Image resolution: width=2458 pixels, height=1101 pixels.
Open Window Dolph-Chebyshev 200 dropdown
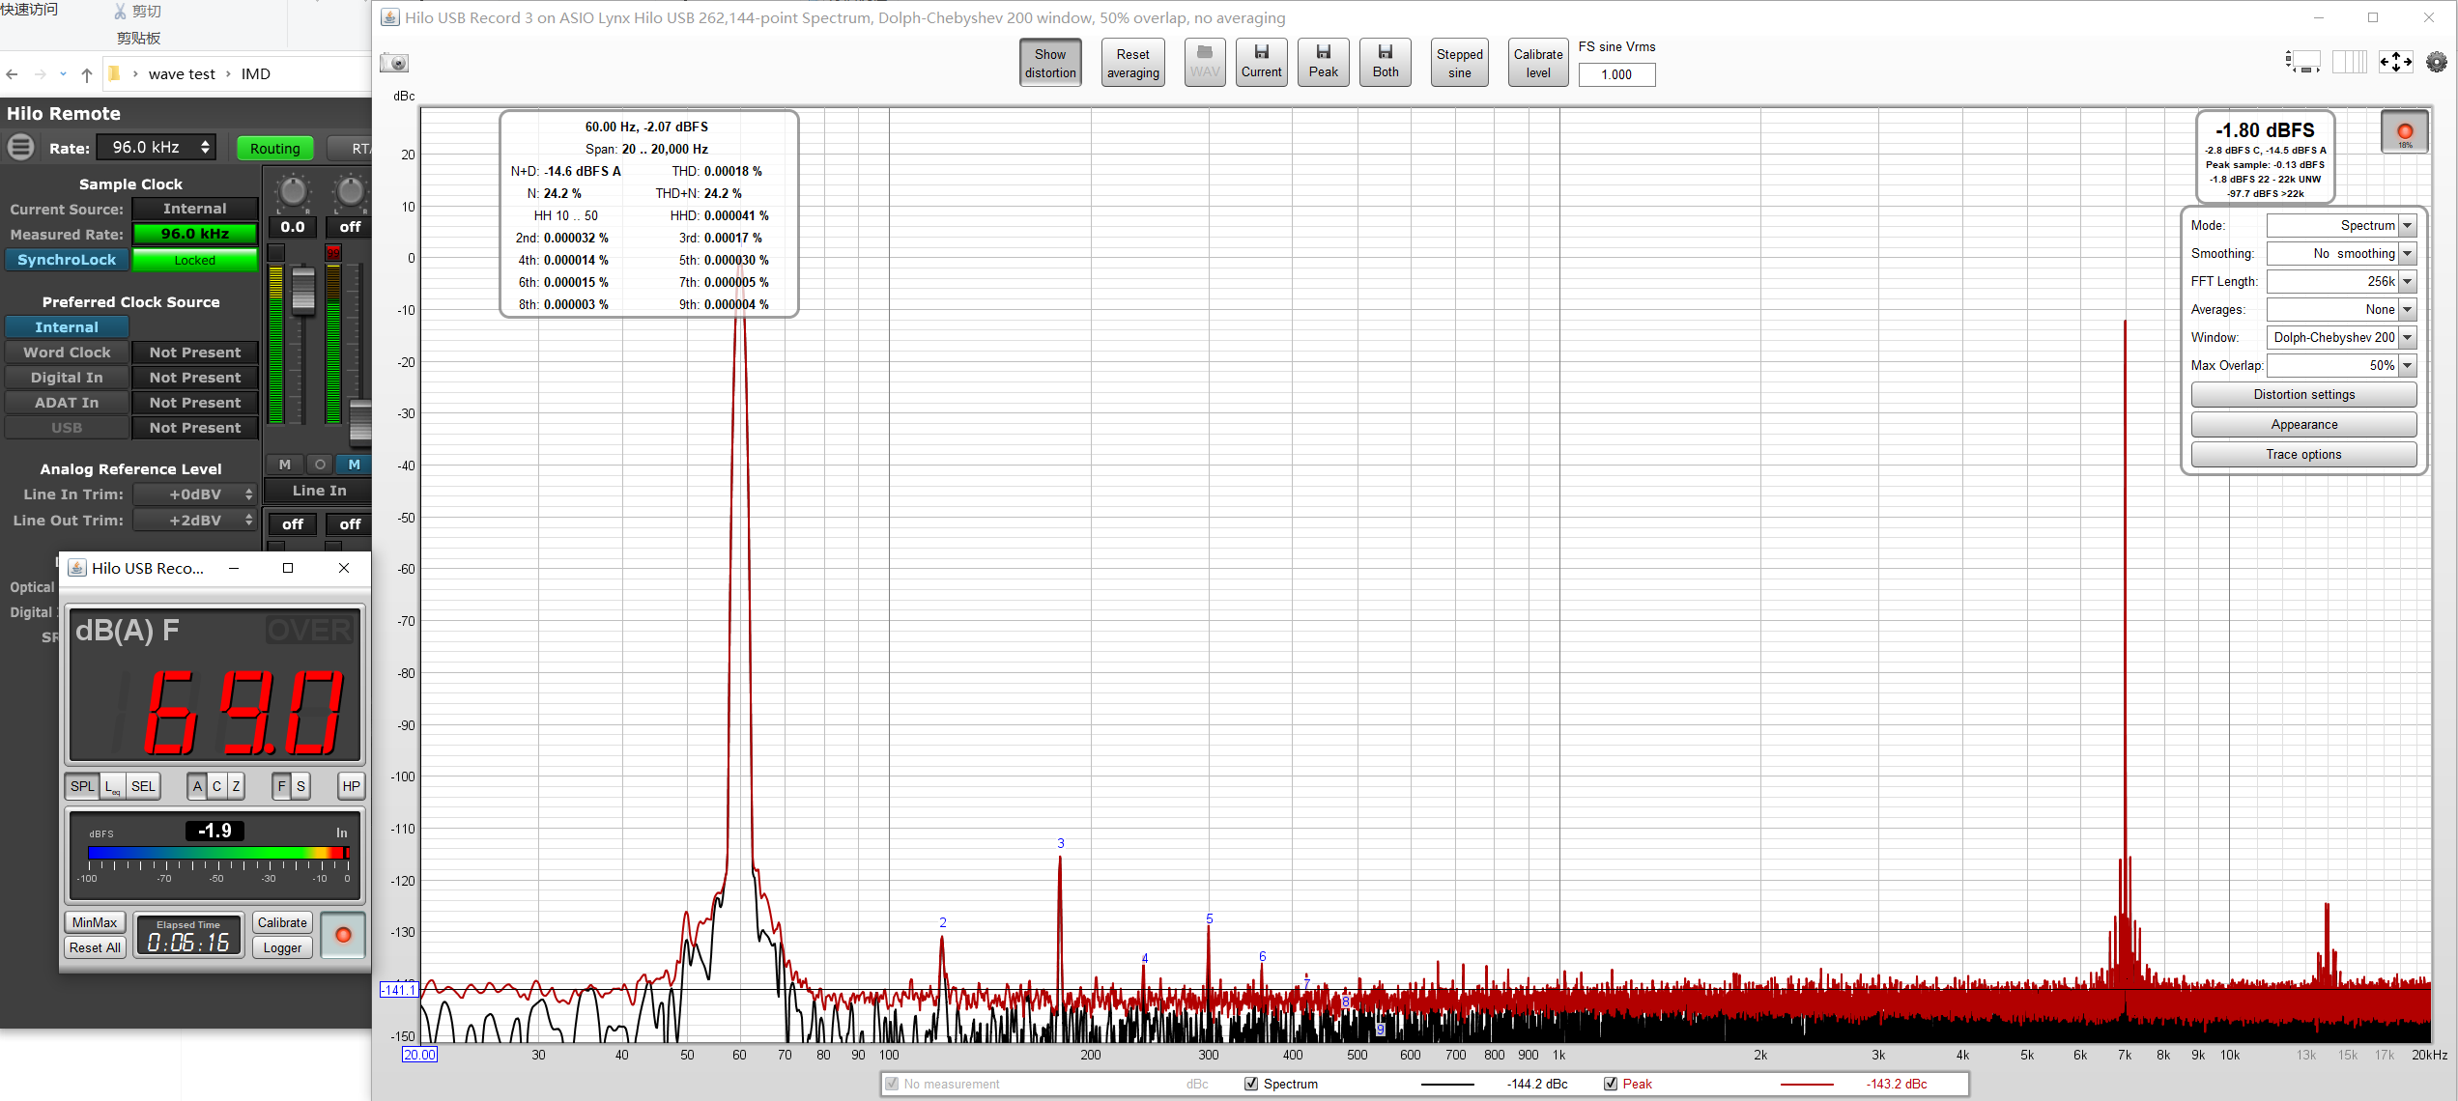tap(2341, 337)
